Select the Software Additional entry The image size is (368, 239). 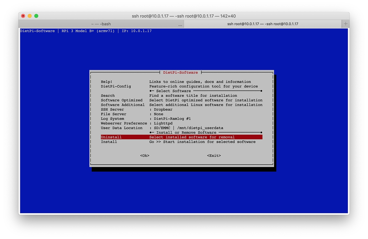pos(181,105)
